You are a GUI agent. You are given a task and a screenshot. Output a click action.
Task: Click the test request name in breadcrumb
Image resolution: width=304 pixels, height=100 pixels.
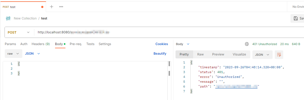[x=44, y=18]
